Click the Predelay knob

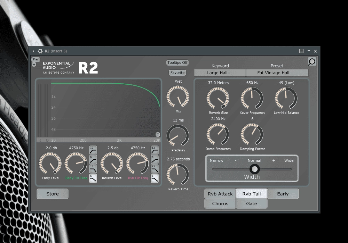pos(178,135)
